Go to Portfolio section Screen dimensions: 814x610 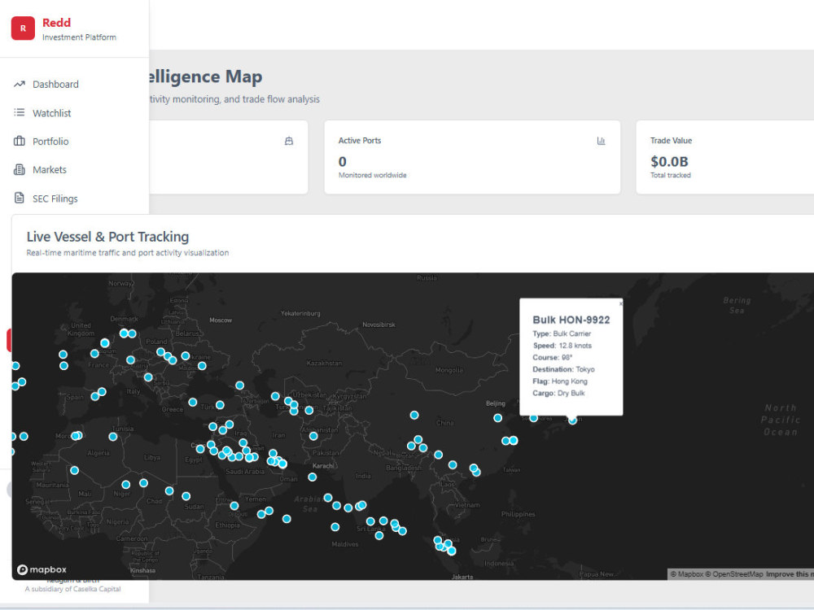[x=50, y=142]
